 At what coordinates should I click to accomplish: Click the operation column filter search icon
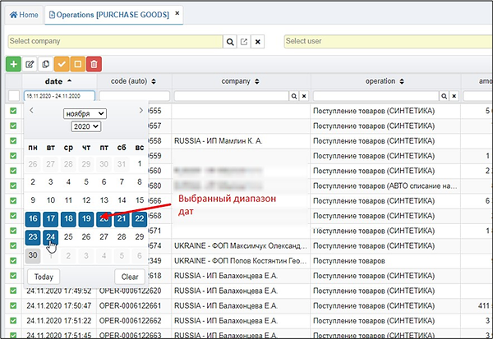click(x=444, y=96)
